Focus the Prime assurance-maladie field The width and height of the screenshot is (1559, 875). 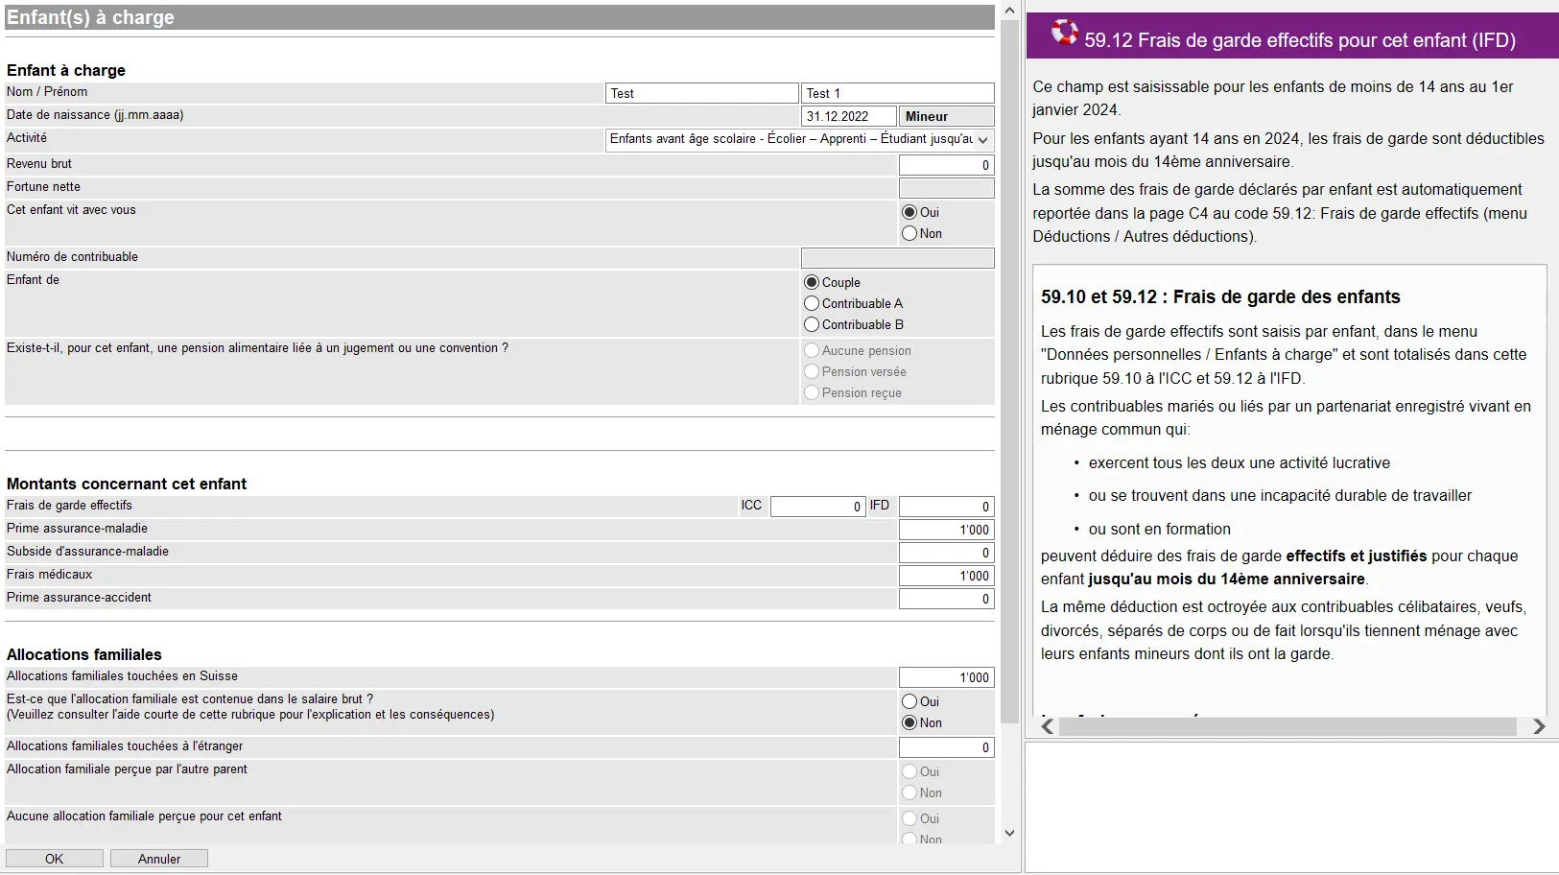pos(945,530)
